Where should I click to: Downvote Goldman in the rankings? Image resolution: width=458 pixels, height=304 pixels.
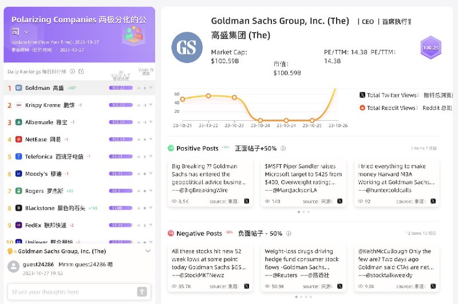pos(151,88)
